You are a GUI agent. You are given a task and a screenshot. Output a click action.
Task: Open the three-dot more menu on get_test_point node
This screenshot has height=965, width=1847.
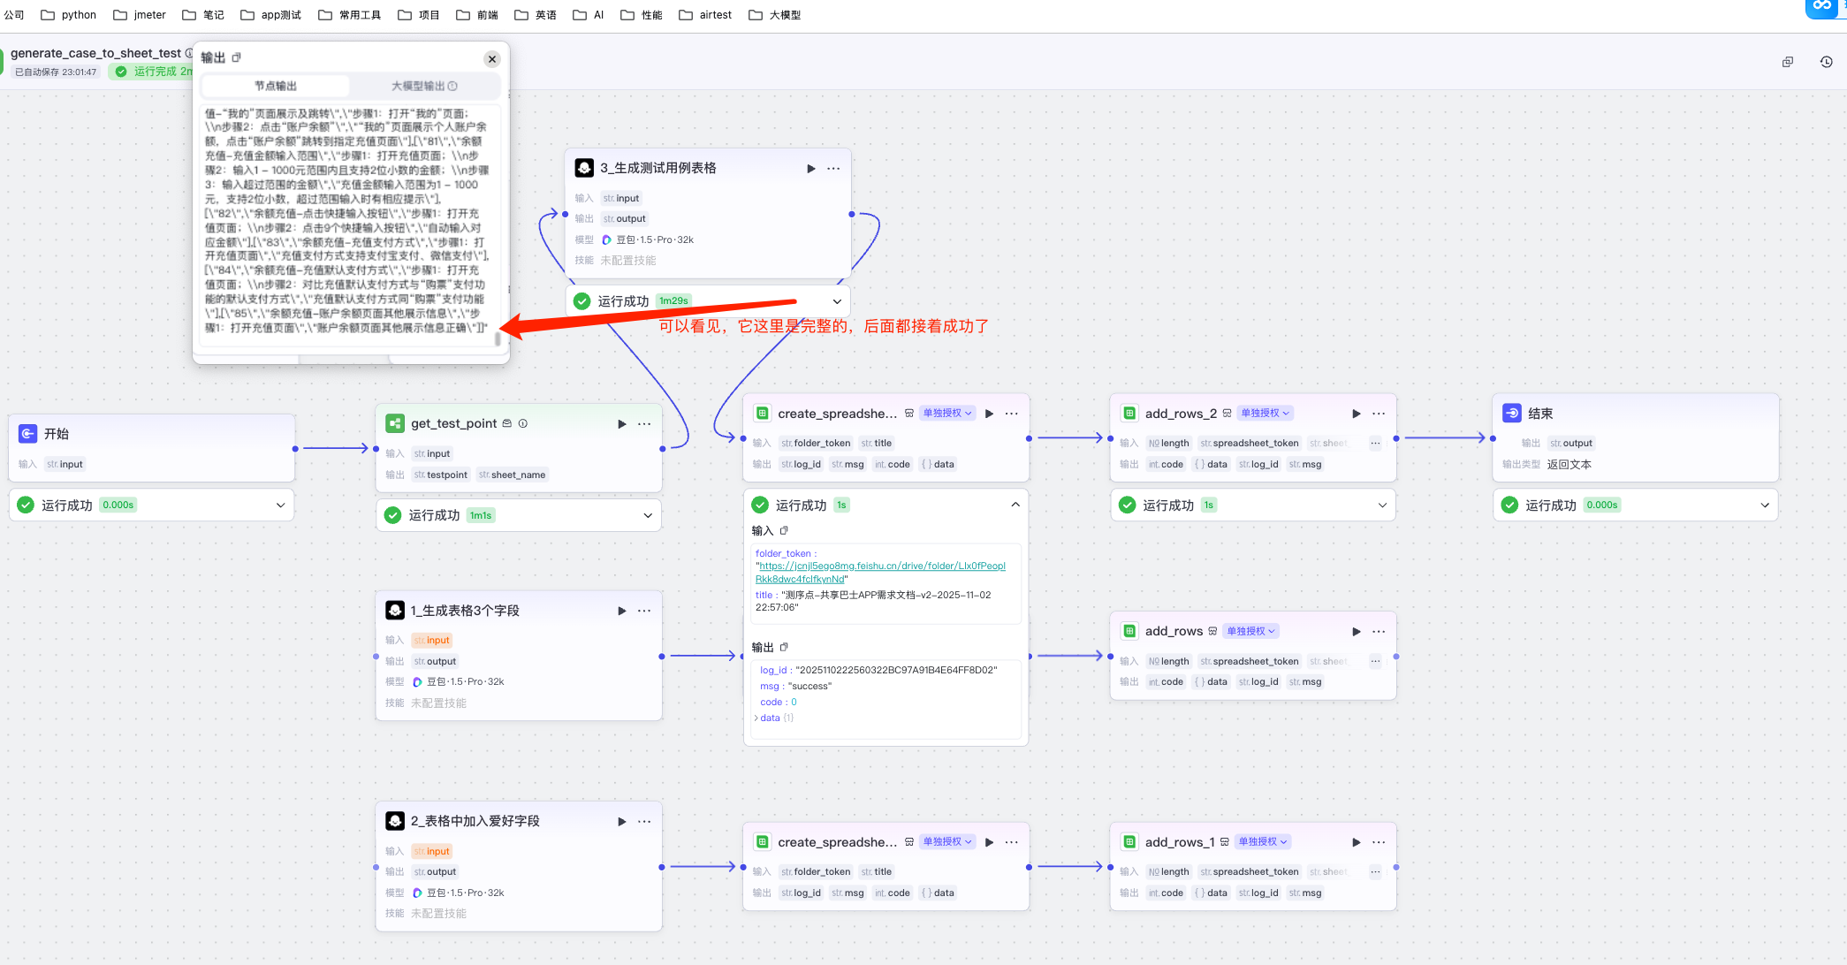(x=644, y=424)
